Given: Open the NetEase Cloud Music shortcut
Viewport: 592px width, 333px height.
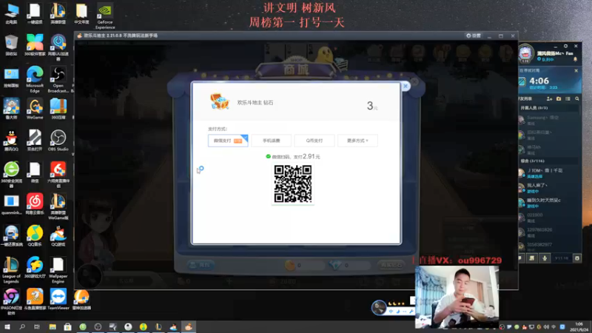Looking at the screenshot, I should click(x=35, y=204).
